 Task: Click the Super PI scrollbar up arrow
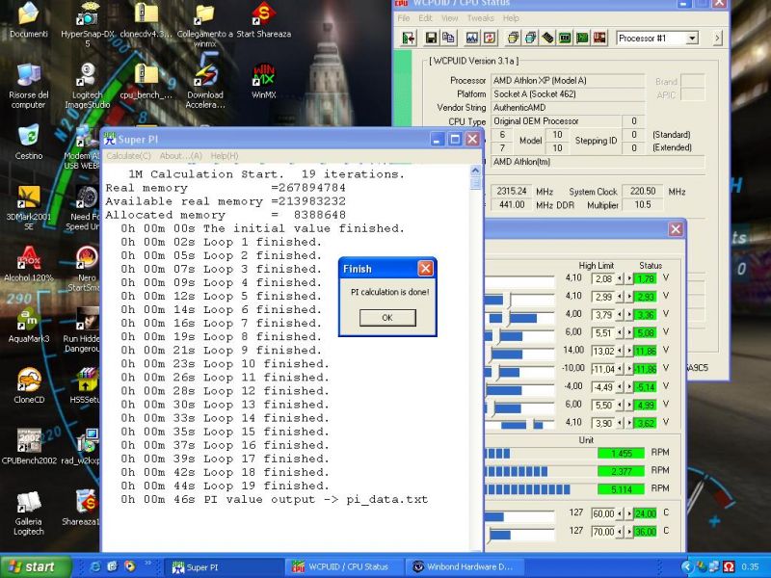pos(475,171)
